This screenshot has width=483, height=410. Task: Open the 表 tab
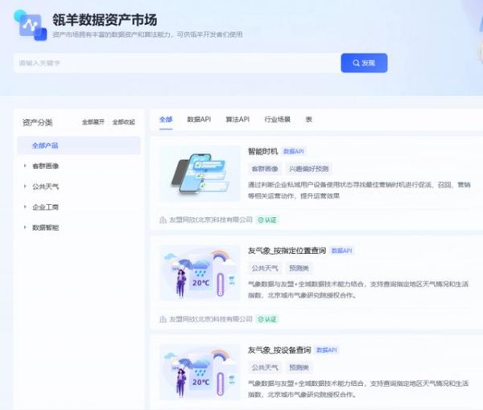(308, 119)
